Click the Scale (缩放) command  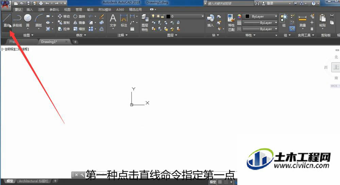click(x=79, y=29)
